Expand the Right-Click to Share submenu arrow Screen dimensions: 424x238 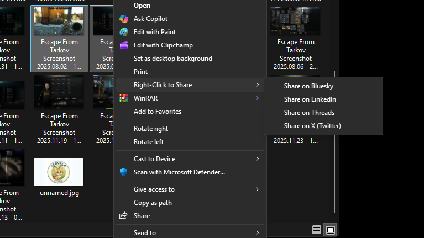point(257,85)
